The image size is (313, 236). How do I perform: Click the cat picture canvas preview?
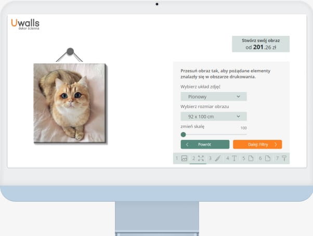[x=69, y=102]
